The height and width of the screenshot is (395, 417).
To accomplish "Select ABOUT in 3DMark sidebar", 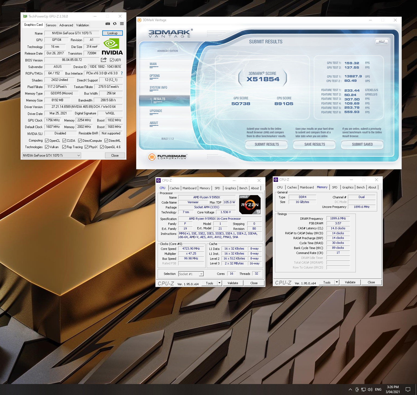I will point(164,124).
